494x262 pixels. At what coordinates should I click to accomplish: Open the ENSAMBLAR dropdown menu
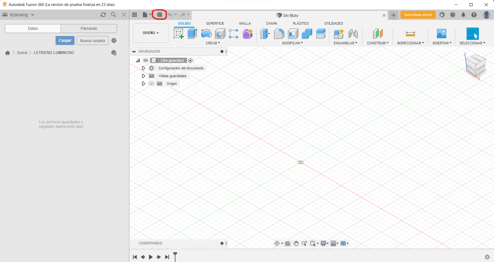(345, 43)
